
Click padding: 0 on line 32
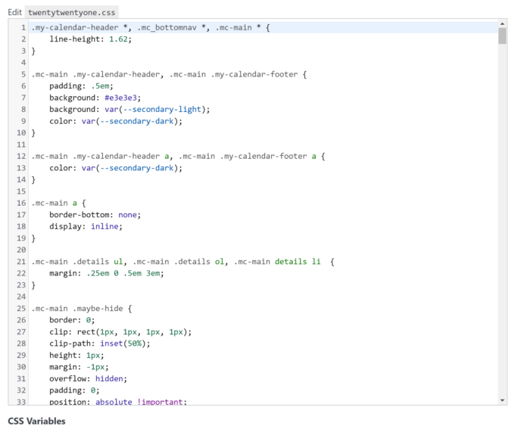pos(74,390)
